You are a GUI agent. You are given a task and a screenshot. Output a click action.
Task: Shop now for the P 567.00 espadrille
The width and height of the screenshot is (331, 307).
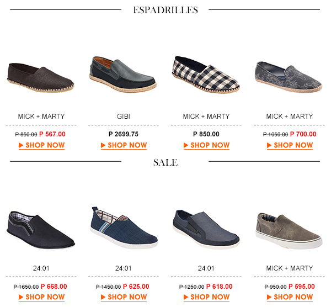(41, 145)
